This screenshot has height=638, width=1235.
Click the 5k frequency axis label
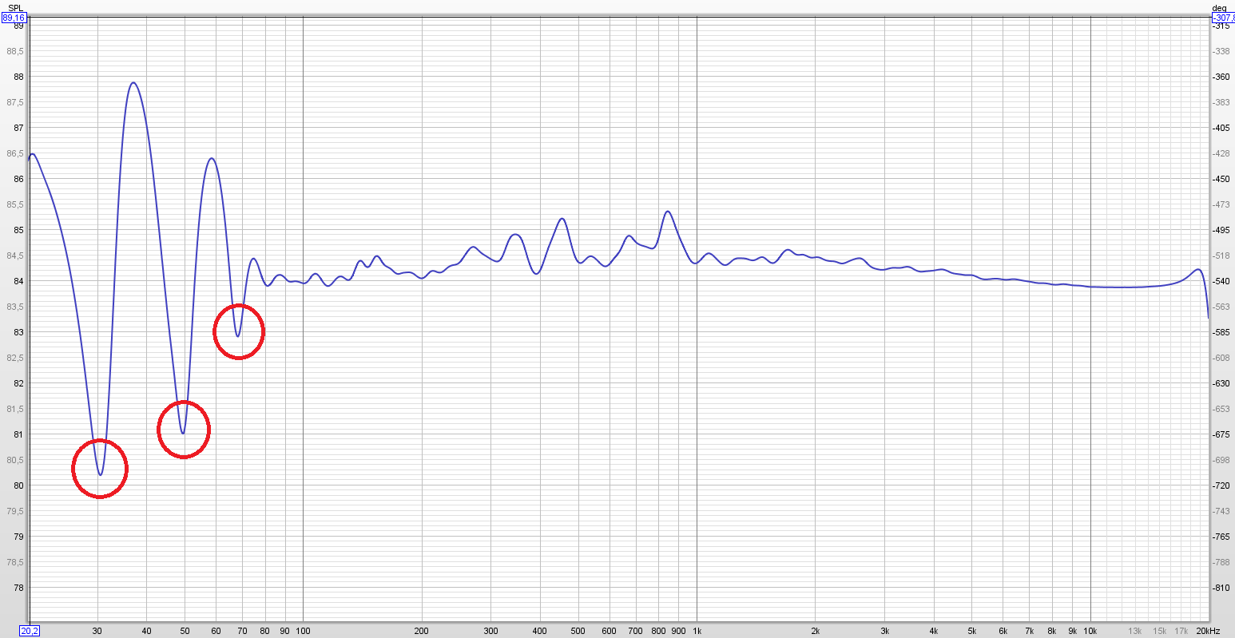click(972, 631)
